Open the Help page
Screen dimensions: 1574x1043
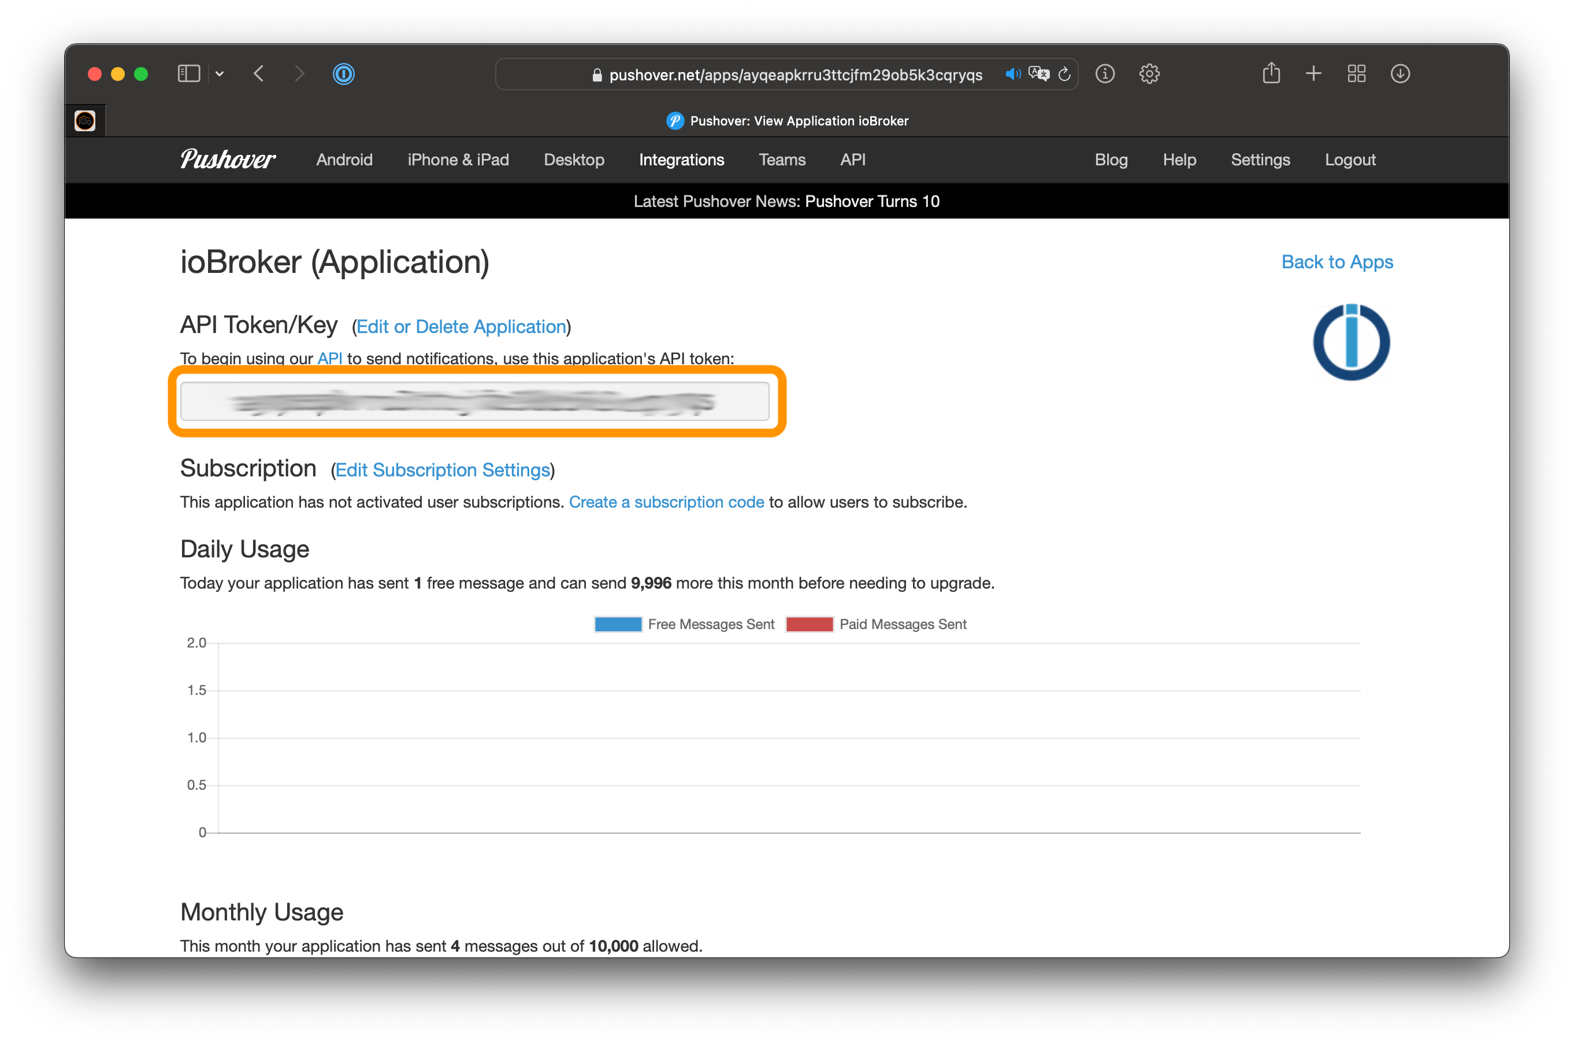1179,160
